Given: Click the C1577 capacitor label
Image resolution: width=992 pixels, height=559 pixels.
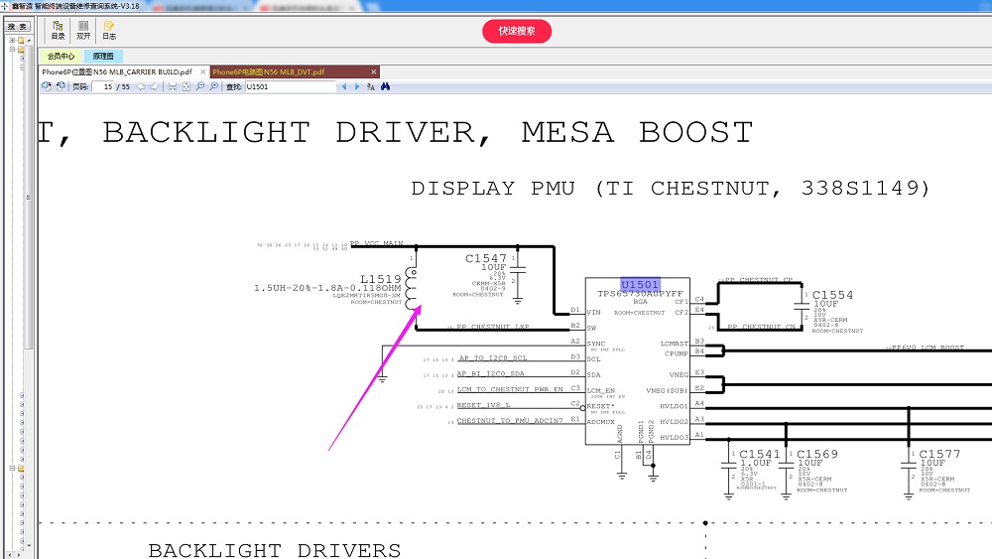Looking at the screenshot, I should coord(939,454).
